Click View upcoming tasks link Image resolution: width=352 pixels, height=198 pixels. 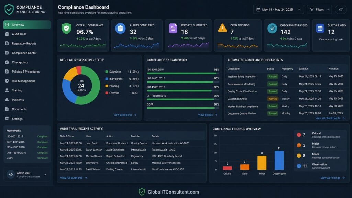[x=331, y=39]
